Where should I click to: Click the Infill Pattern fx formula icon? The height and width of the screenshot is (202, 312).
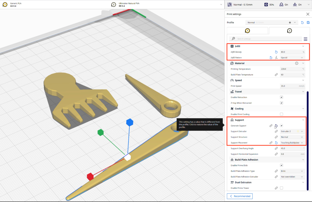[x=276, y=57]
